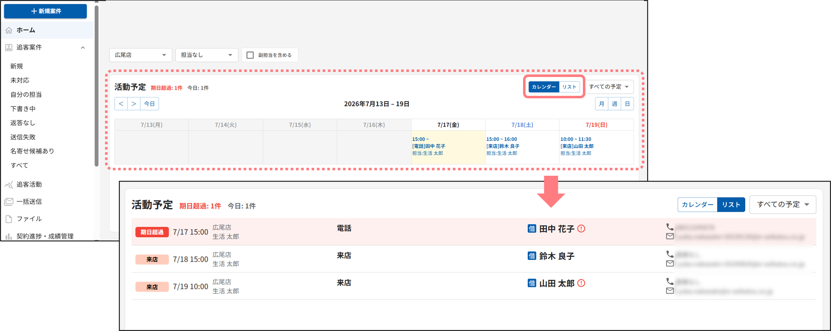The height and width of the screenshot is (331, 831).
Task: Switch calendar to 月 view
Action: 602,104
